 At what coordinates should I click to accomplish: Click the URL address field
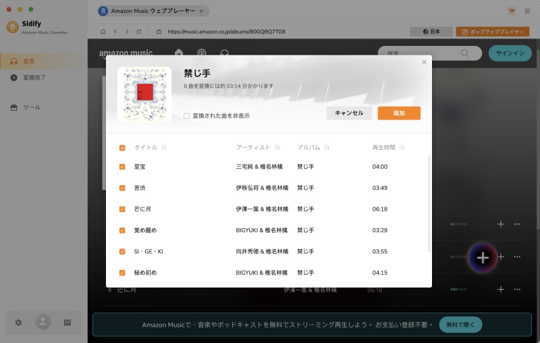coord(226,32)
